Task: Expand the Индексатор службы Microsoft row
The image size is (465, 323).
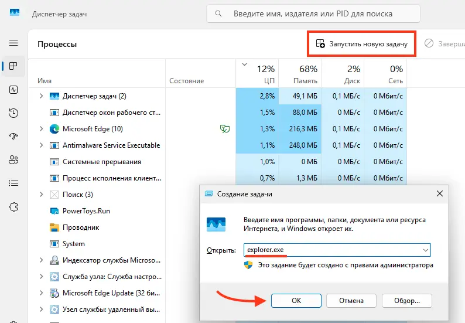Action: pos(41,260)
